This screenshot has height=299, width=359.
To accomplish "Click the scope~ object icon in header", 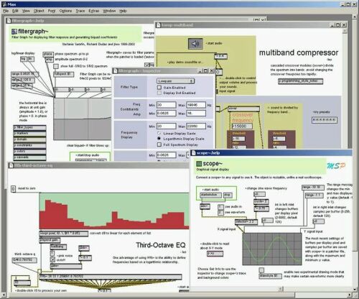I will pos(199,164).
